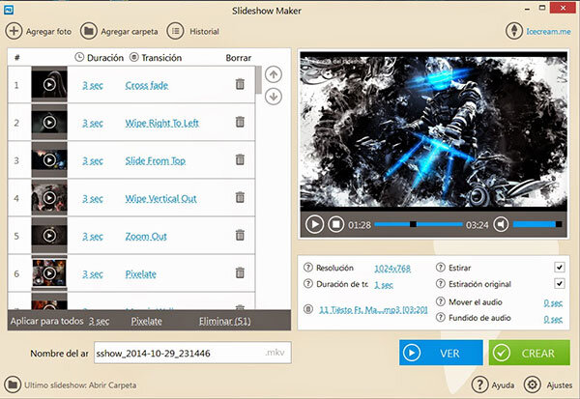Show help for Fundido de audio
Image resolution: width=580 pixels, height=399 pixels.
click(440, 317)
